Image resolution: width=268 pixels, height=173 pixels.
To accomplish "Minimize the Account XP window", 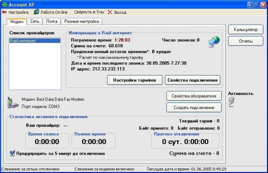I will 250,5.
